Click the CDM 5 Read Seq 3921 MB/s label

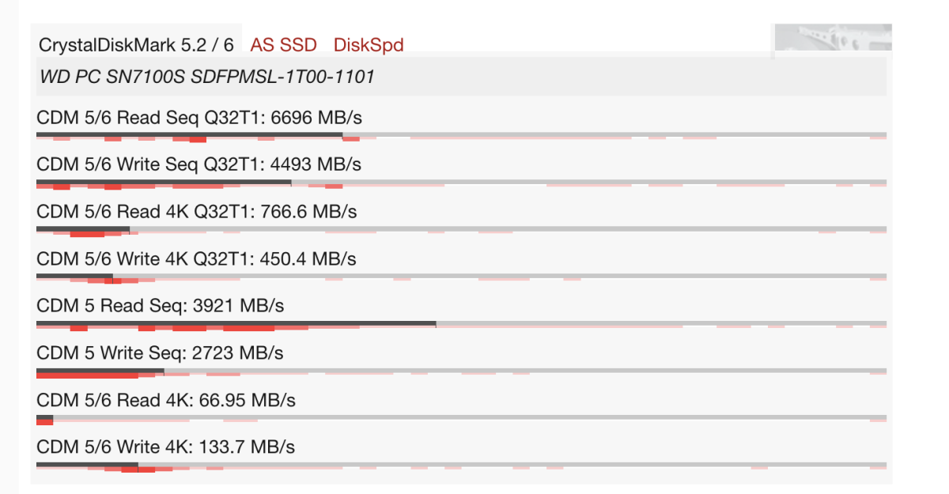(161, 305)
